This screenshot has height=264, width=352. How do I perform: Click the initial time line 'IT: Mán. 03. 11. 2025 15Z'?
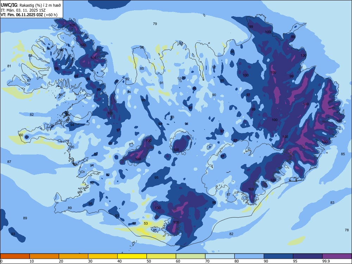23,10
